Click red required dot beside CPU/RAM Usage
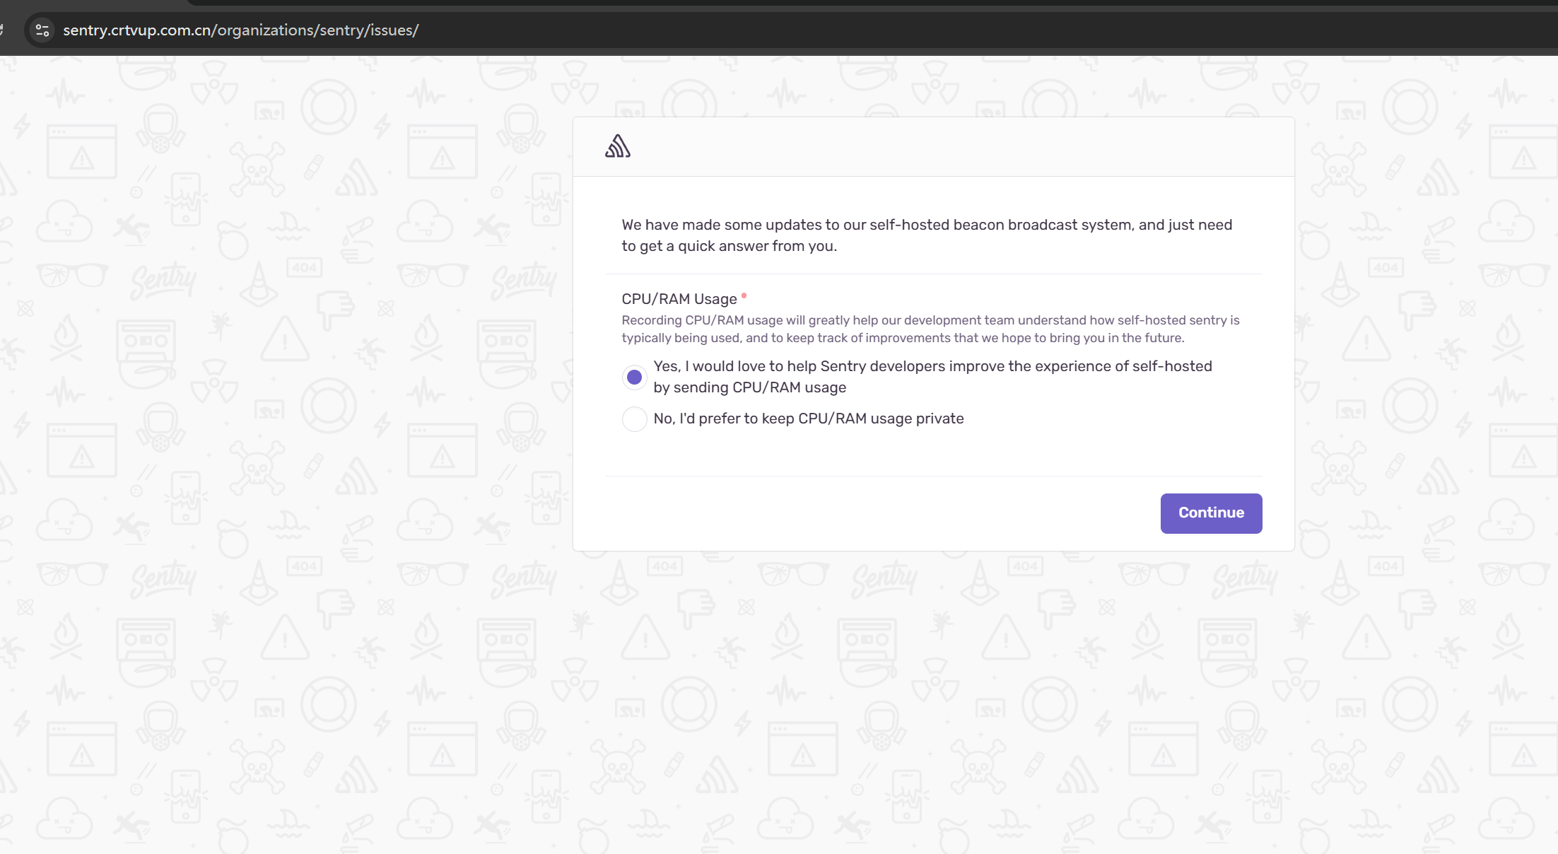 pos(744,296)
